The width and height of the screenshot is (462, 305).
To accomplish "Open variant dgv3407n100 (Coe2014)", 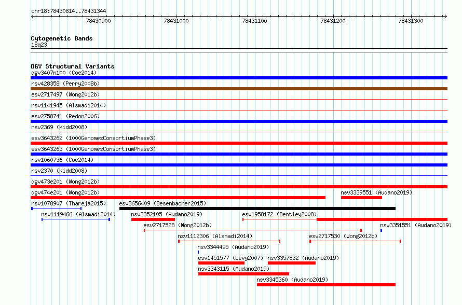I will 64,73.
